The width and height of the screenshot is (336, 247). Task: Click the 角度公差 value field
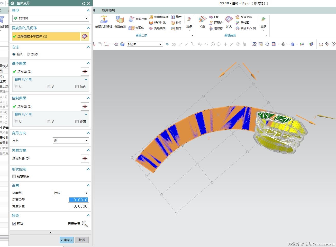tap(78, 206)
